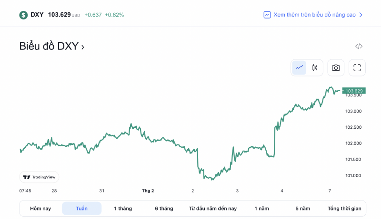This screenshot has width=381, height=219.
Task: Select 'Từ đầu năm đến nay' range
Action: pos(213,209)
